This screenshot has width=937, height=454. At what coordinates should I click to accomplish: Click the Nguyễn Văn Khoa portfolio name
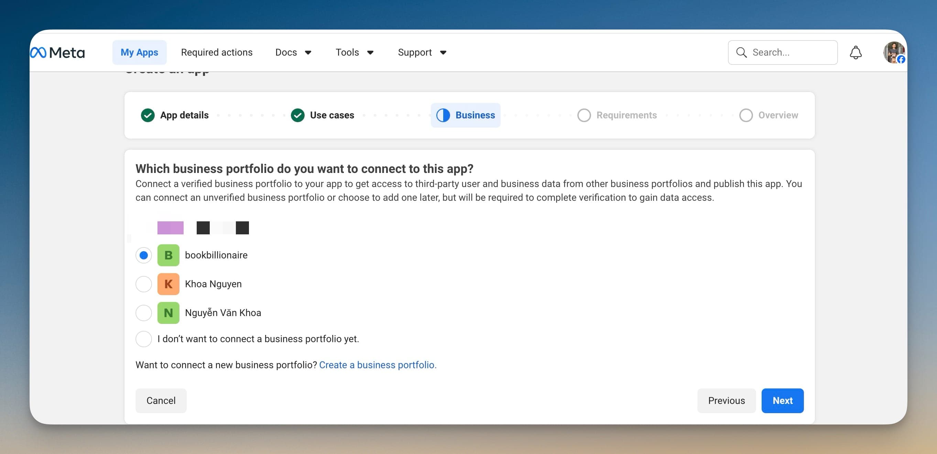pyautogui.click(x=223, y=313)
